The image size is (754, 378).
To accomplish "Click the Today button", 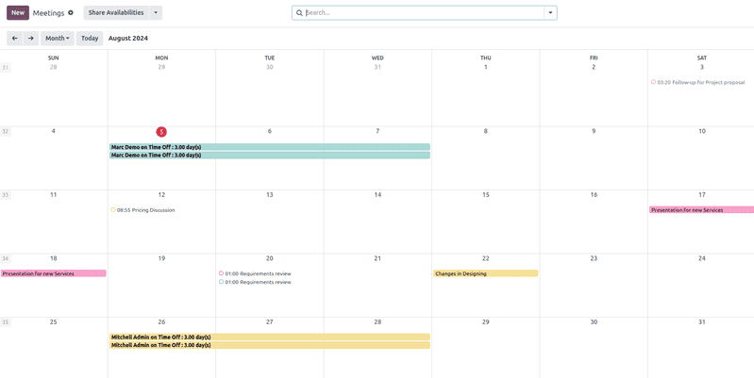I will pos(90,39).
